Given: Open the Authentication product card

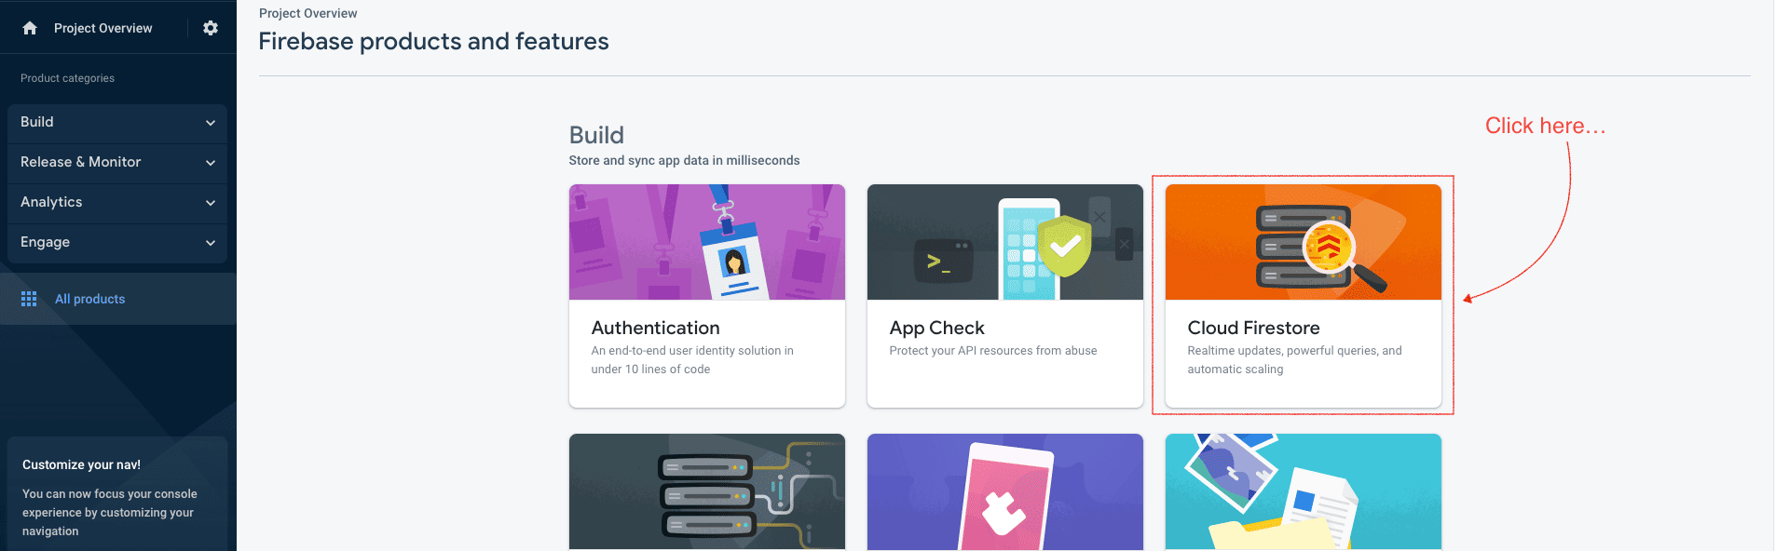Looking at the screenshot, I should tap(706, 295).
